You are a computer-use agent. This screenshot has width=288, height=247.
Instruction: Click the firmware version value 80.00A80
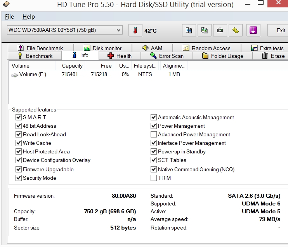[x=124, y=196]
